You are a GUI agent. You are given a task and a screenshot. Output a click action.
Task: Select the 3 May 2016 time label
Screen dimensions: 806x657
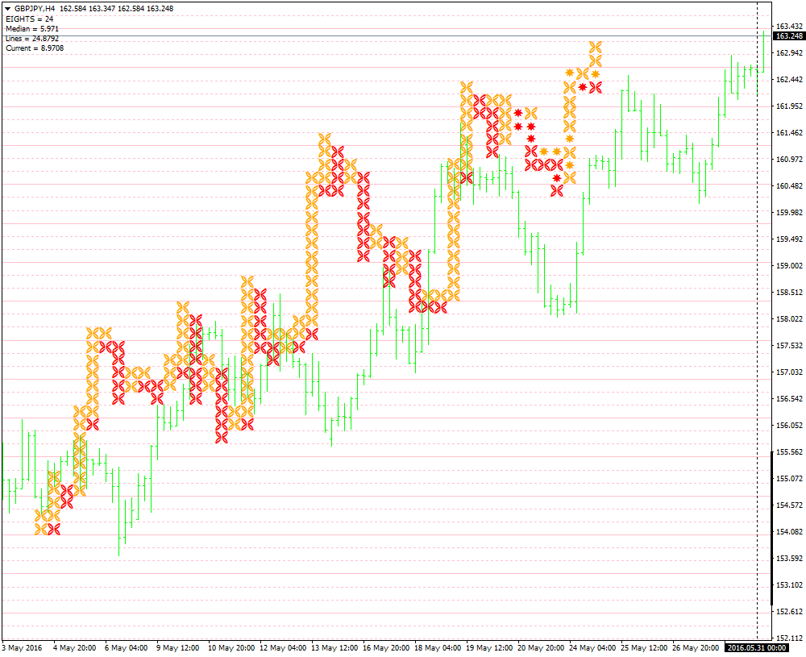click(x=22, y=648)
